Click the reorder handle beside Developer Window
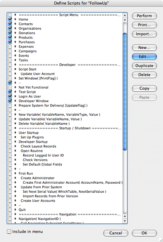This screenshot has width=163, height=242. pos(15,101)
